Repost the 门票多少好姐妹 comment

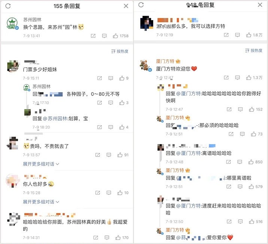pos(100,78)
